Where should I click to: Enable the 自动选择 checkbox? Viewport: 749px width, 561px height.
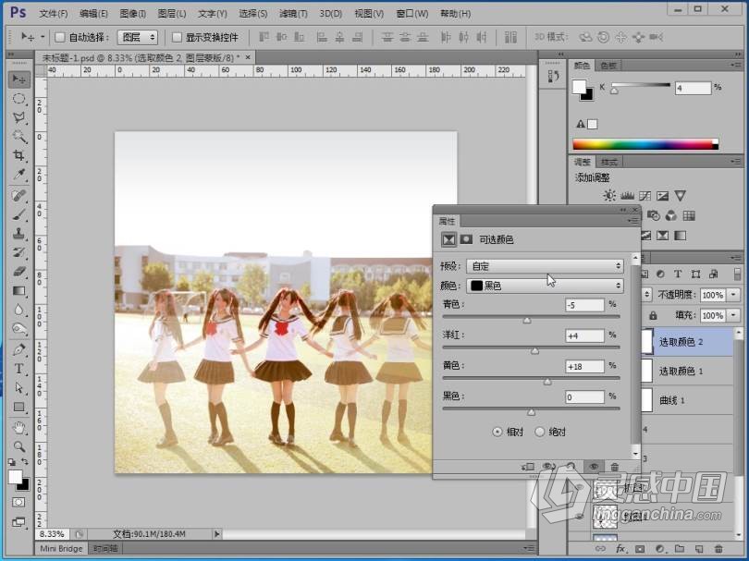[60, 37]
